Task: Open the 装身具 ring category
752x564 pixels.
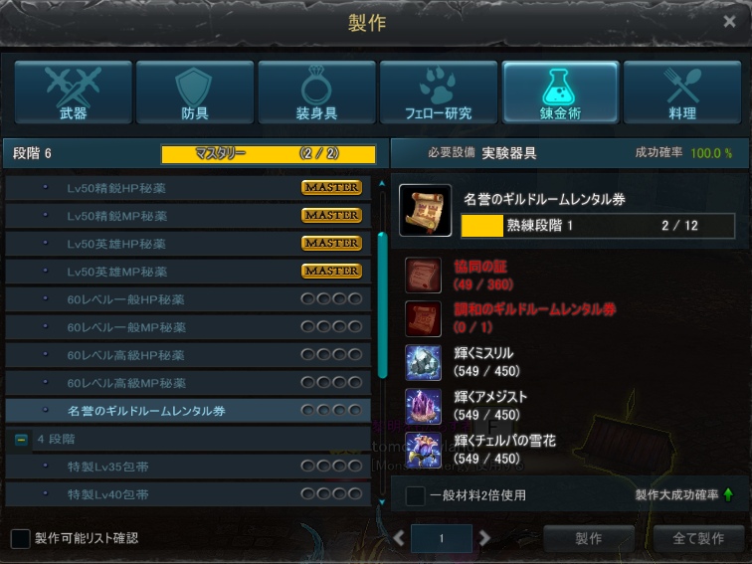Action: (x=316, y=93)
